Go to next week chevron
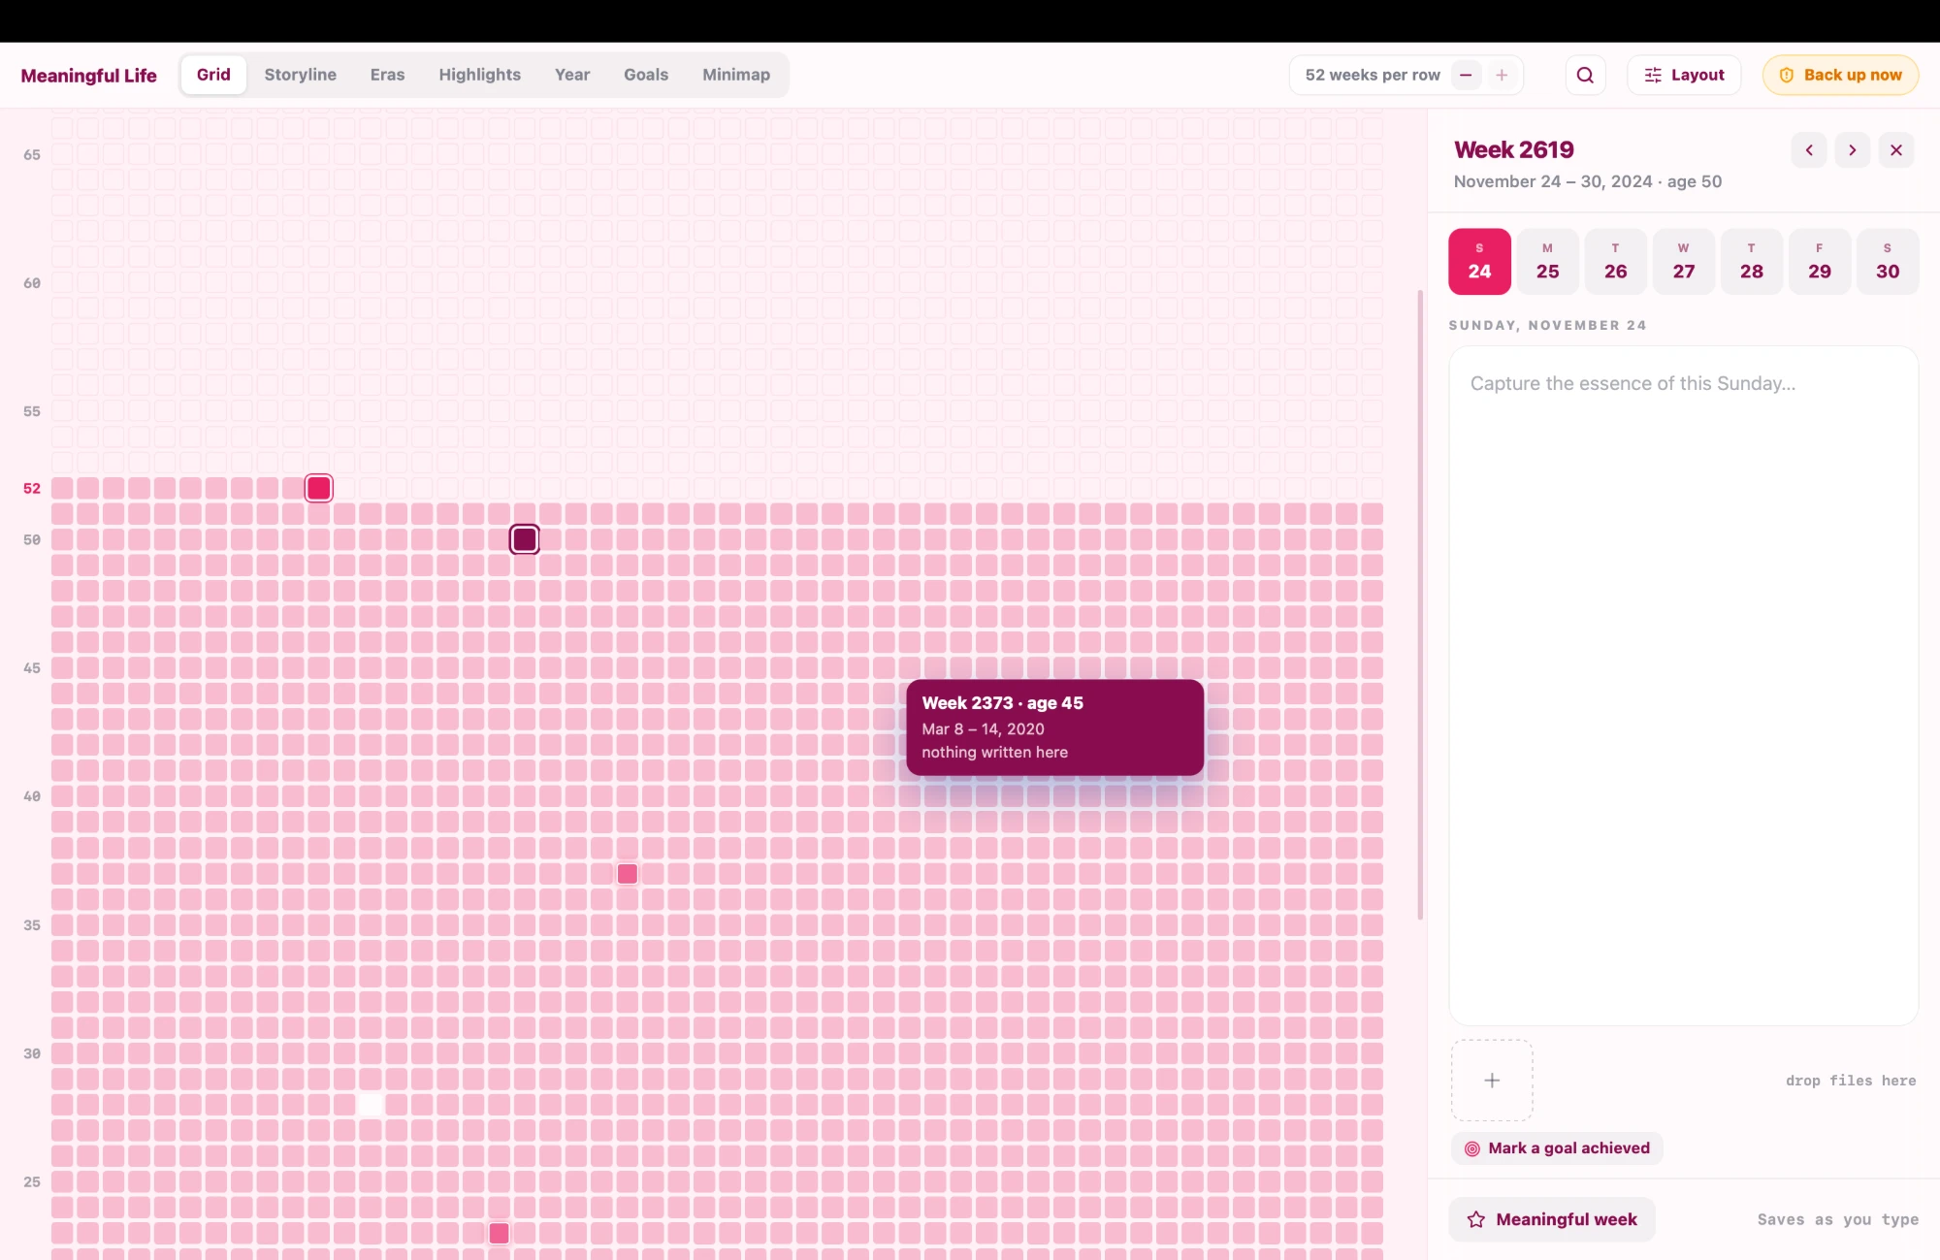The width and height of the screenshot is (1940, 1260). click(1853, 150)
